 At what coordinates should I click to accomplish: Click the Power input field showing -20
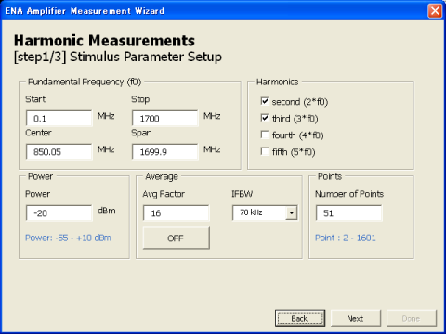pos(59,213)
